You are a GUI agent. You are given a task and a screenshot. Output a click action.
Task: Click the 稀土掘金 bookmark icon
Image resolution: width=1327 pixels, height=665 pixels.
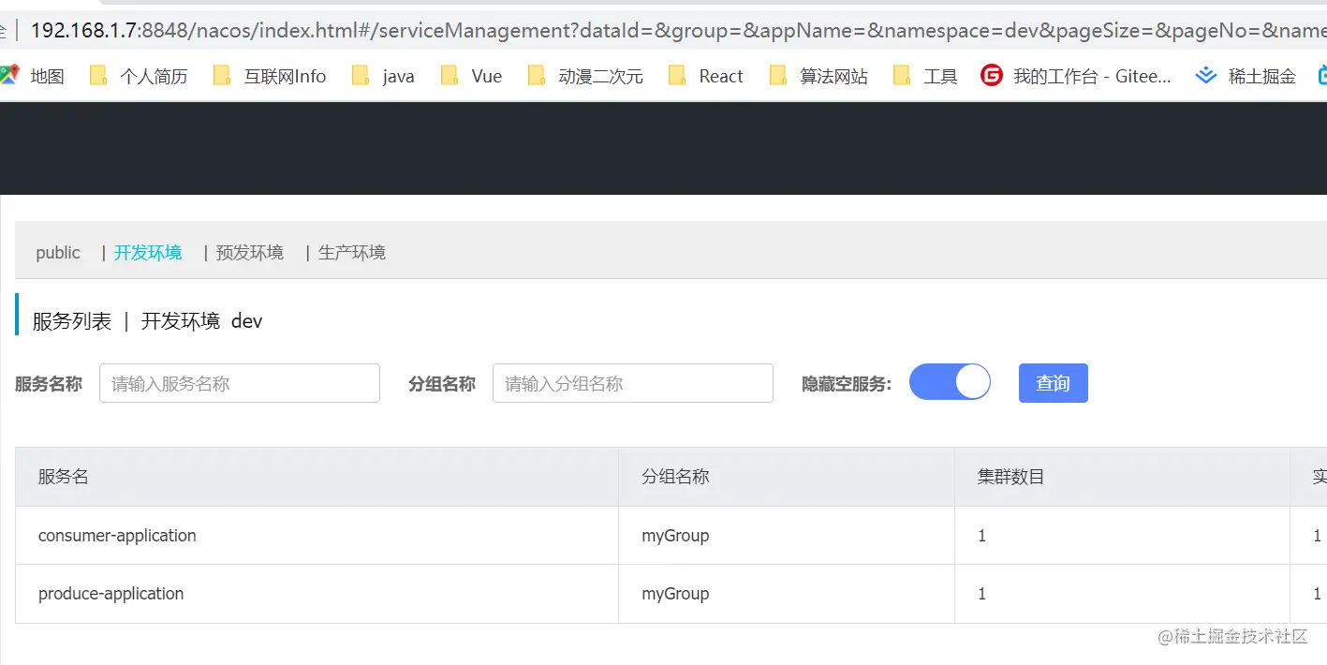[x=1206, y=76]
